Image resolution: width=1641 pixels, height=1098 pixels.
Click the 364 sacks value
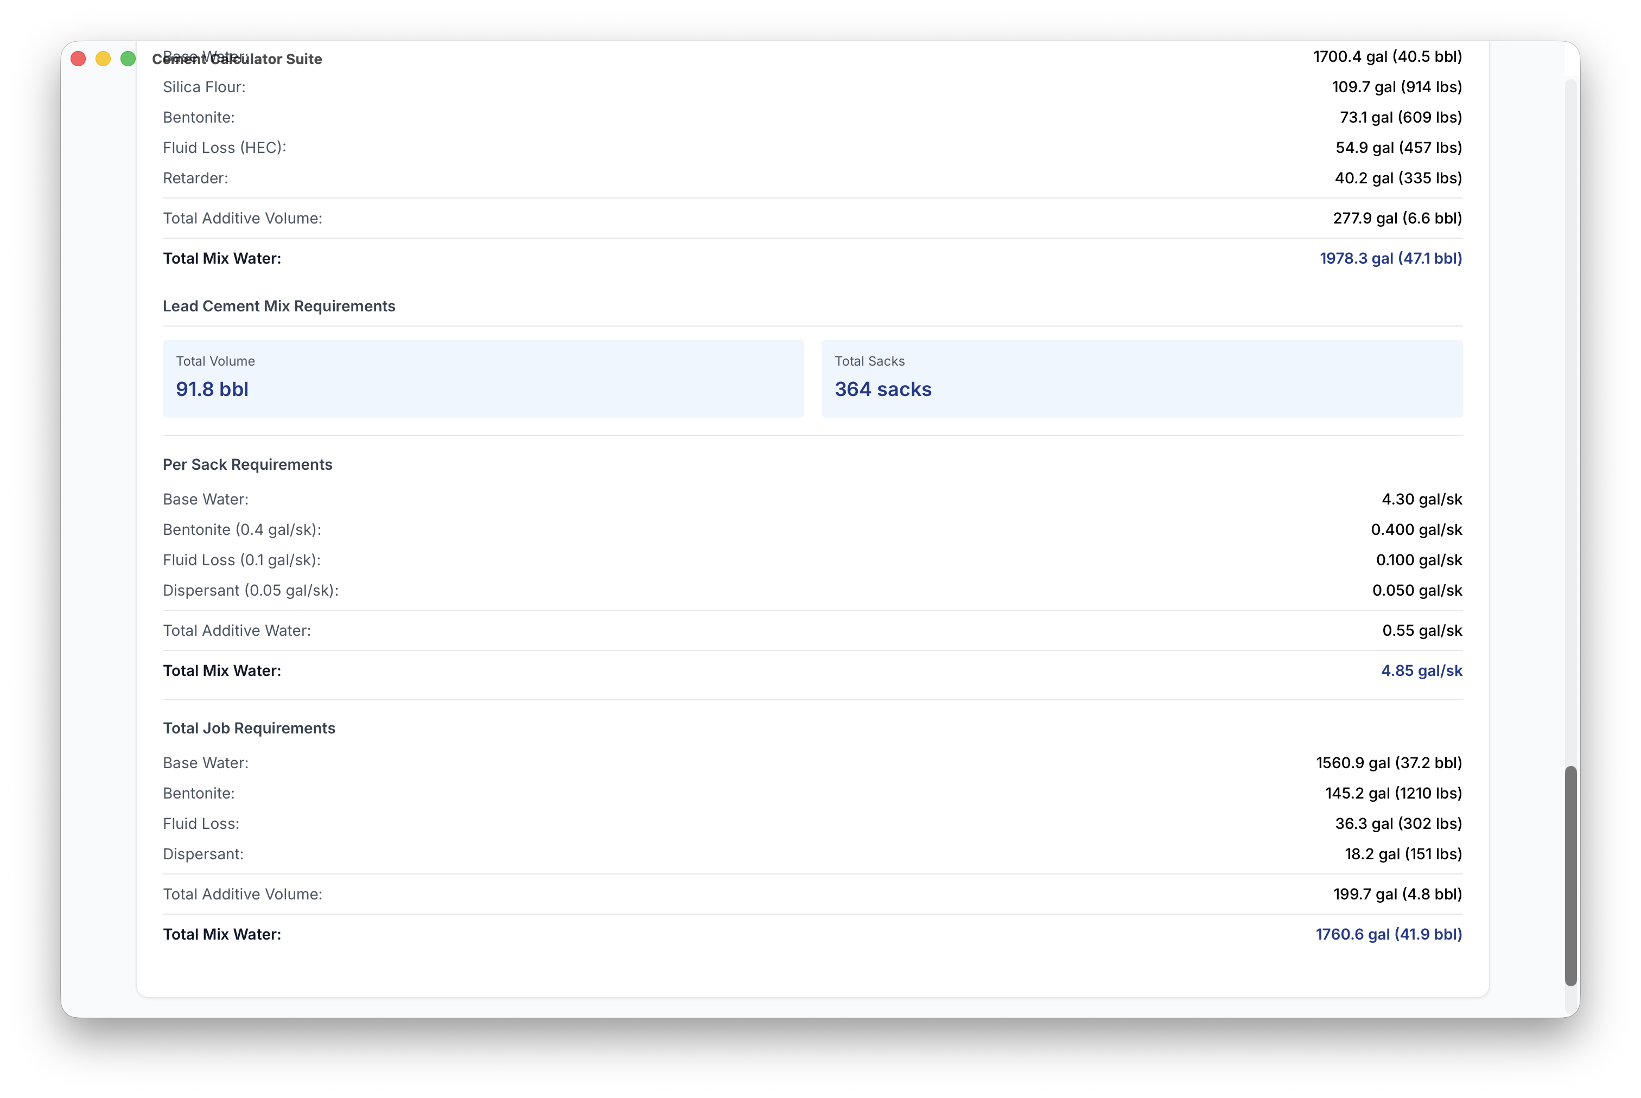click(882, 390)
